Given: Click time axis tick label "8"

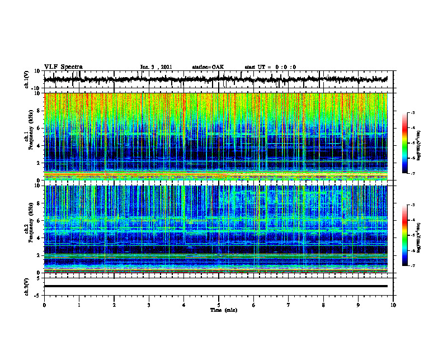Looking at the screenshot, I should click(x=323, y=305).
